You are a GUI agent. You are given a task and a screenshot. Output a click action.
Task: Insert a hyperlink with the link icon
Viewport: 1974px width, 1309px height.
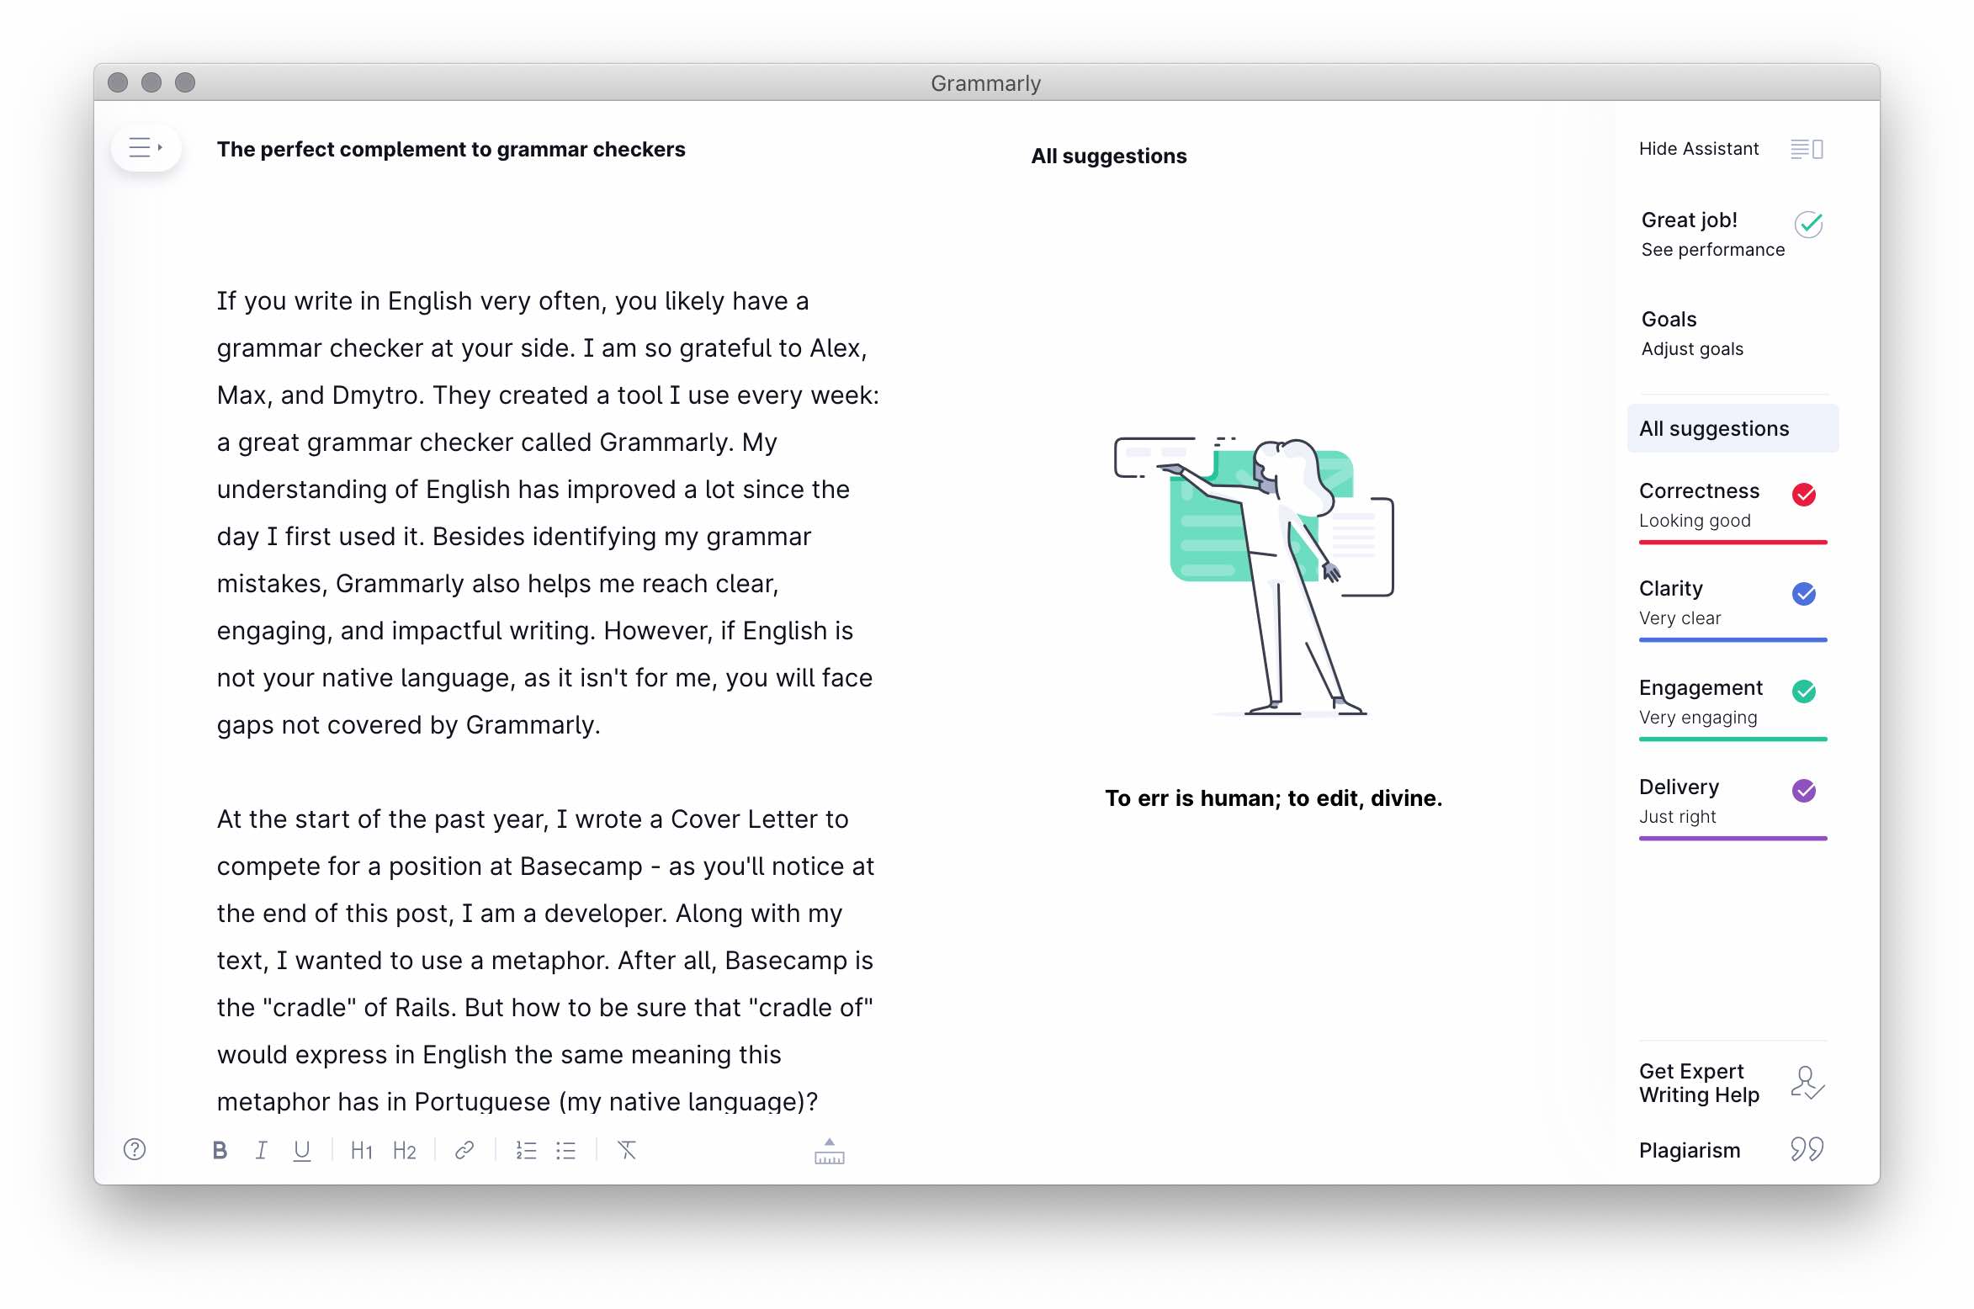tap(464, 1150)
